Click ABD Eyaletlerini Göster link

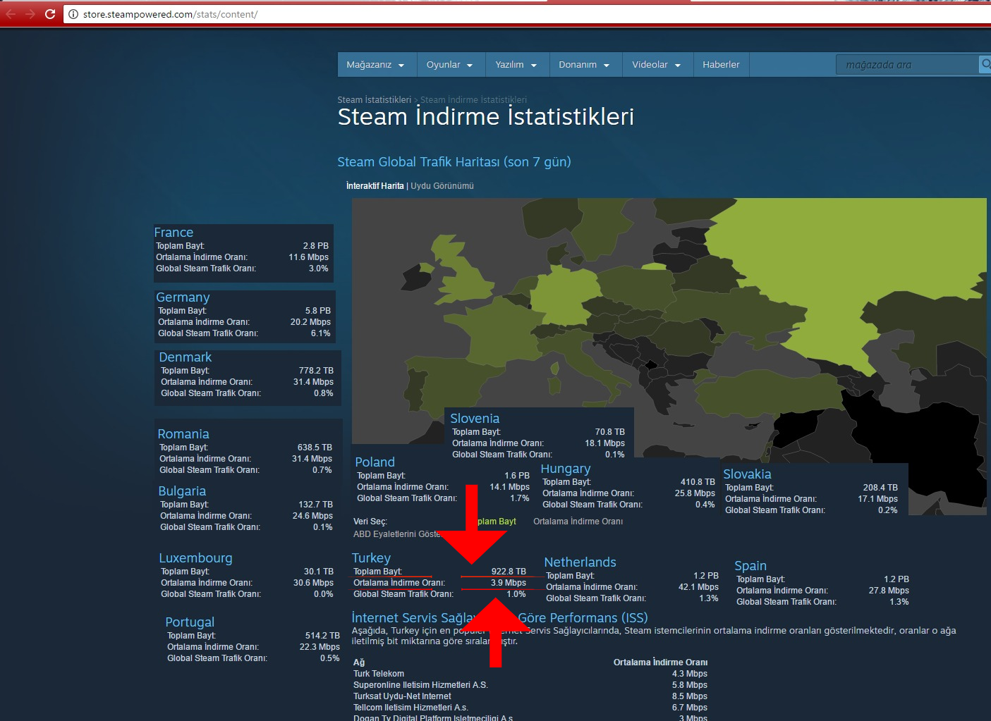396,534
